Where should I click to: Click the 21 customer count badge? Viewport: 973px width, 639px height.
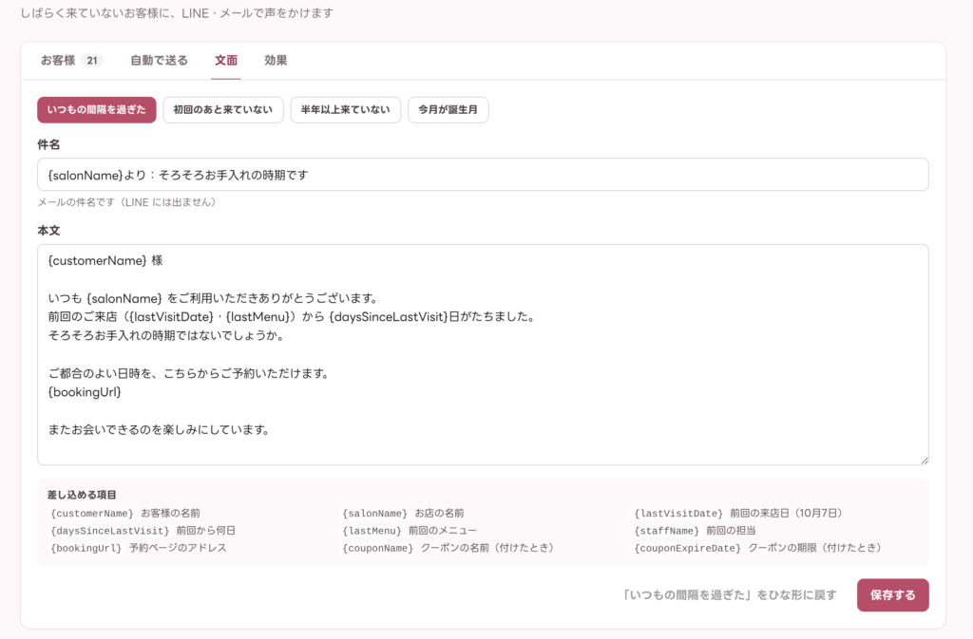tap(92, 61)
